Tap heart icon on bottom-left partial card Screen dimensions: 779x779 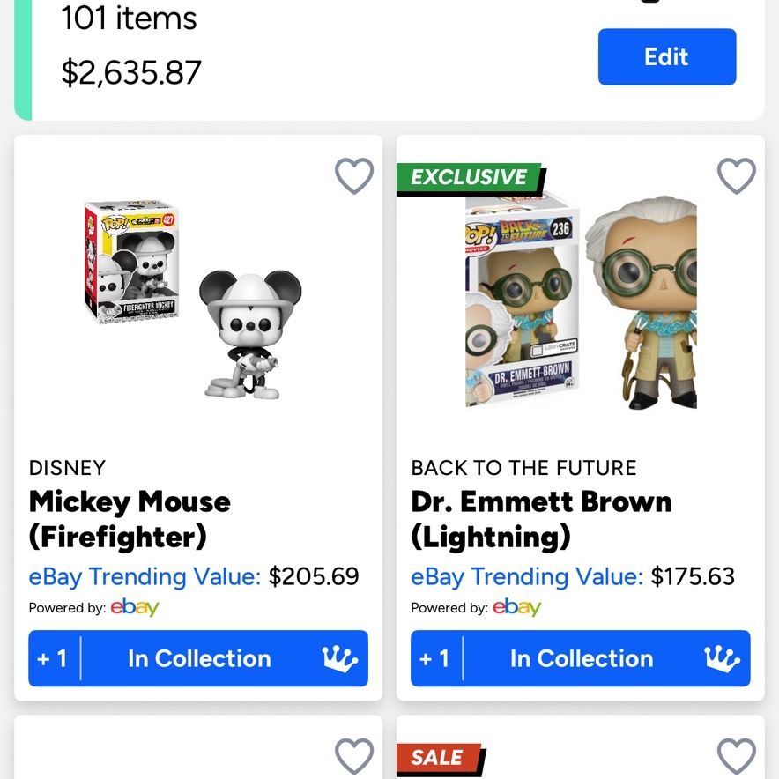pos(353,756)
